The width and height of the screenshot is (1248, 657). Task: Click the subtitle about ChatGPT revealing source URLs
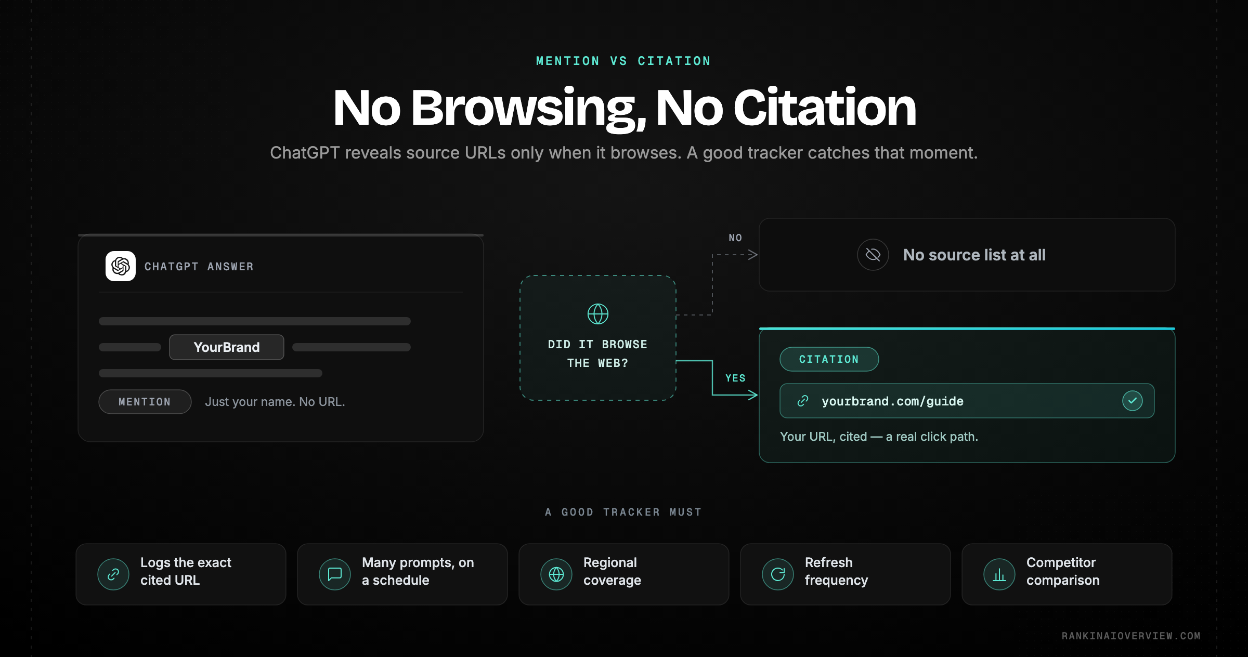[x=624, y=153]
